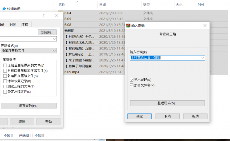Open the 更新模式 dropdown list
This screenshot has width=230, height=141.
coord(54,51)
